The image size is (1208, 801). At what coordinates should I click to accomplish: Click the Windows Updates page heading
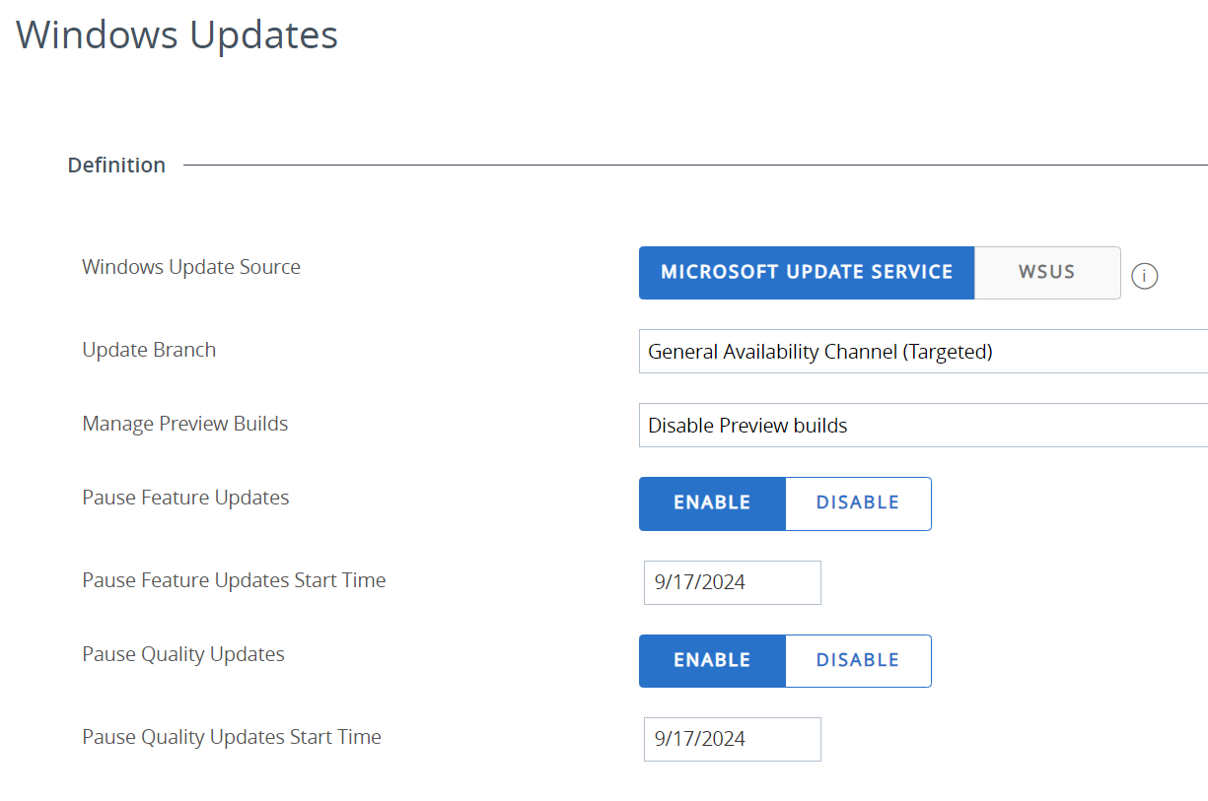coord(178,35)
